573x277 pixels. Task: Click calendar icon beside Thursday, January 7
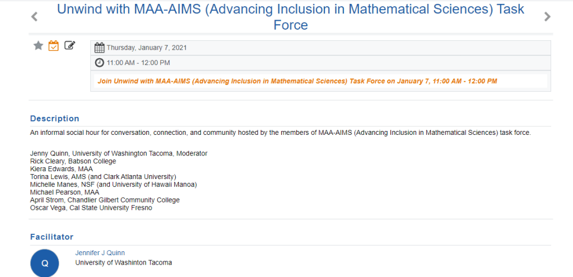pos(100,48)
